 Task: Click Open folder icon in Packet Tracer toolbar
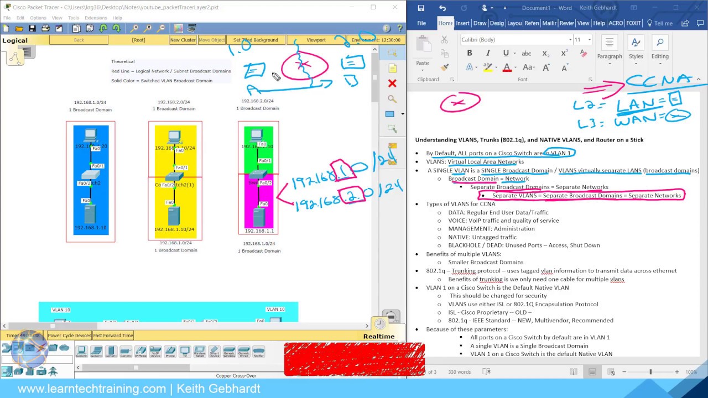click(19, 28)
